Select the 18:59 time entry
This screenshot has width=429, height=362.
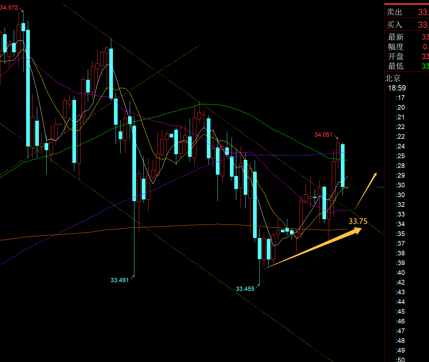tap(397, 88)
